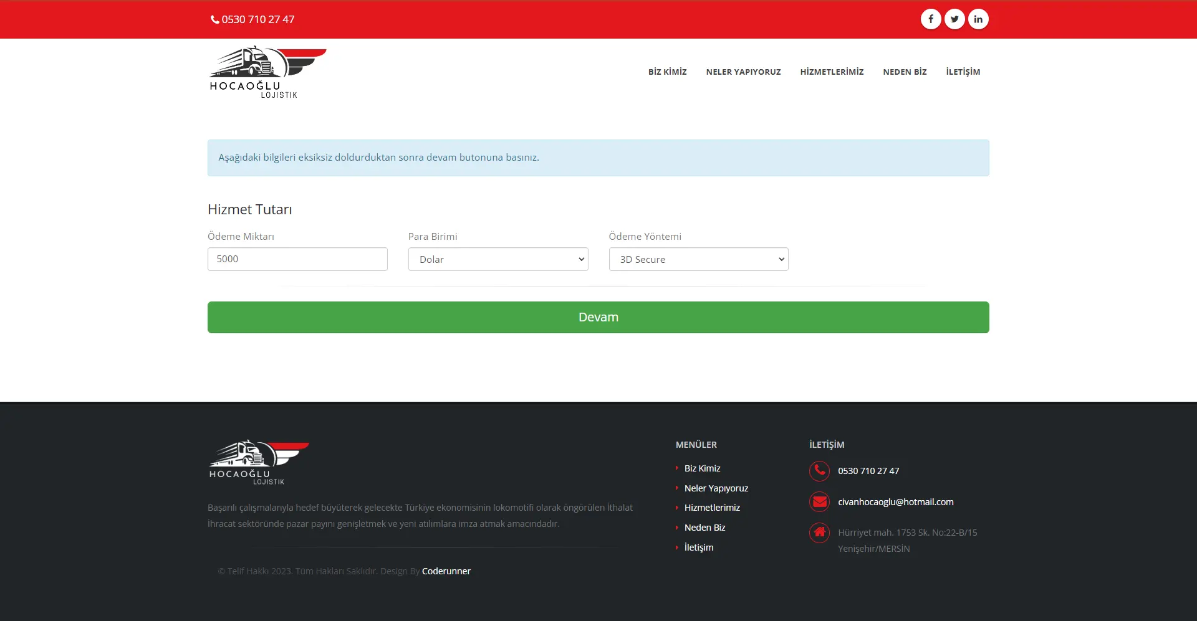
Task: Select NELER YAPIYORUZ in the navigation
Action: tap(743, 72)
